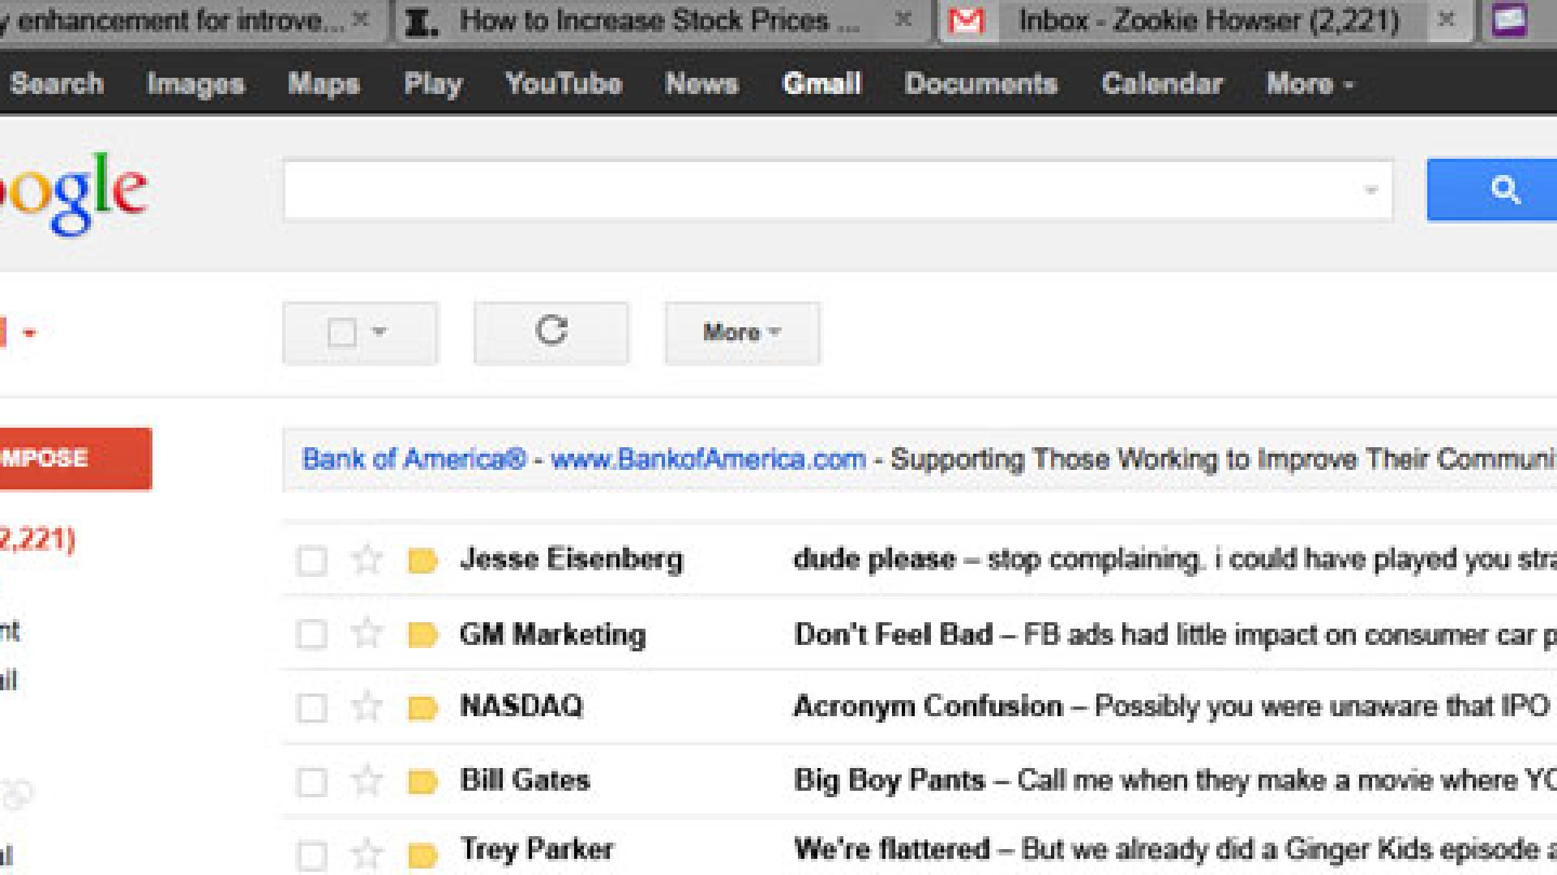
Task: Open News in Google bar
Action: (x=701, y=83)
